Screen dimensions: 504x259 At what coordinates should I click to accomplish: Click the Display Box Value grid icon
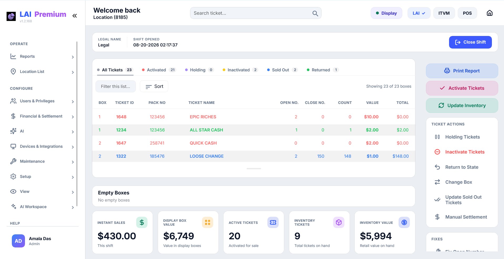tap(207, 223)
